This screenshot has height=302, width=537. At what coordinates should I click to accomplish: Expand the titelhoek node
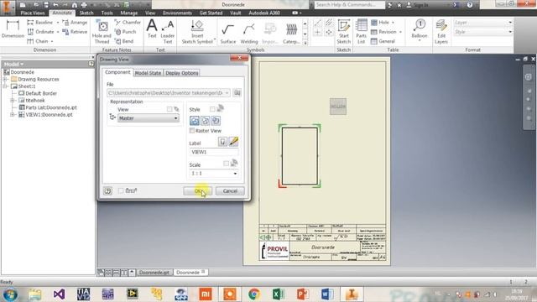tap(13, 101)
